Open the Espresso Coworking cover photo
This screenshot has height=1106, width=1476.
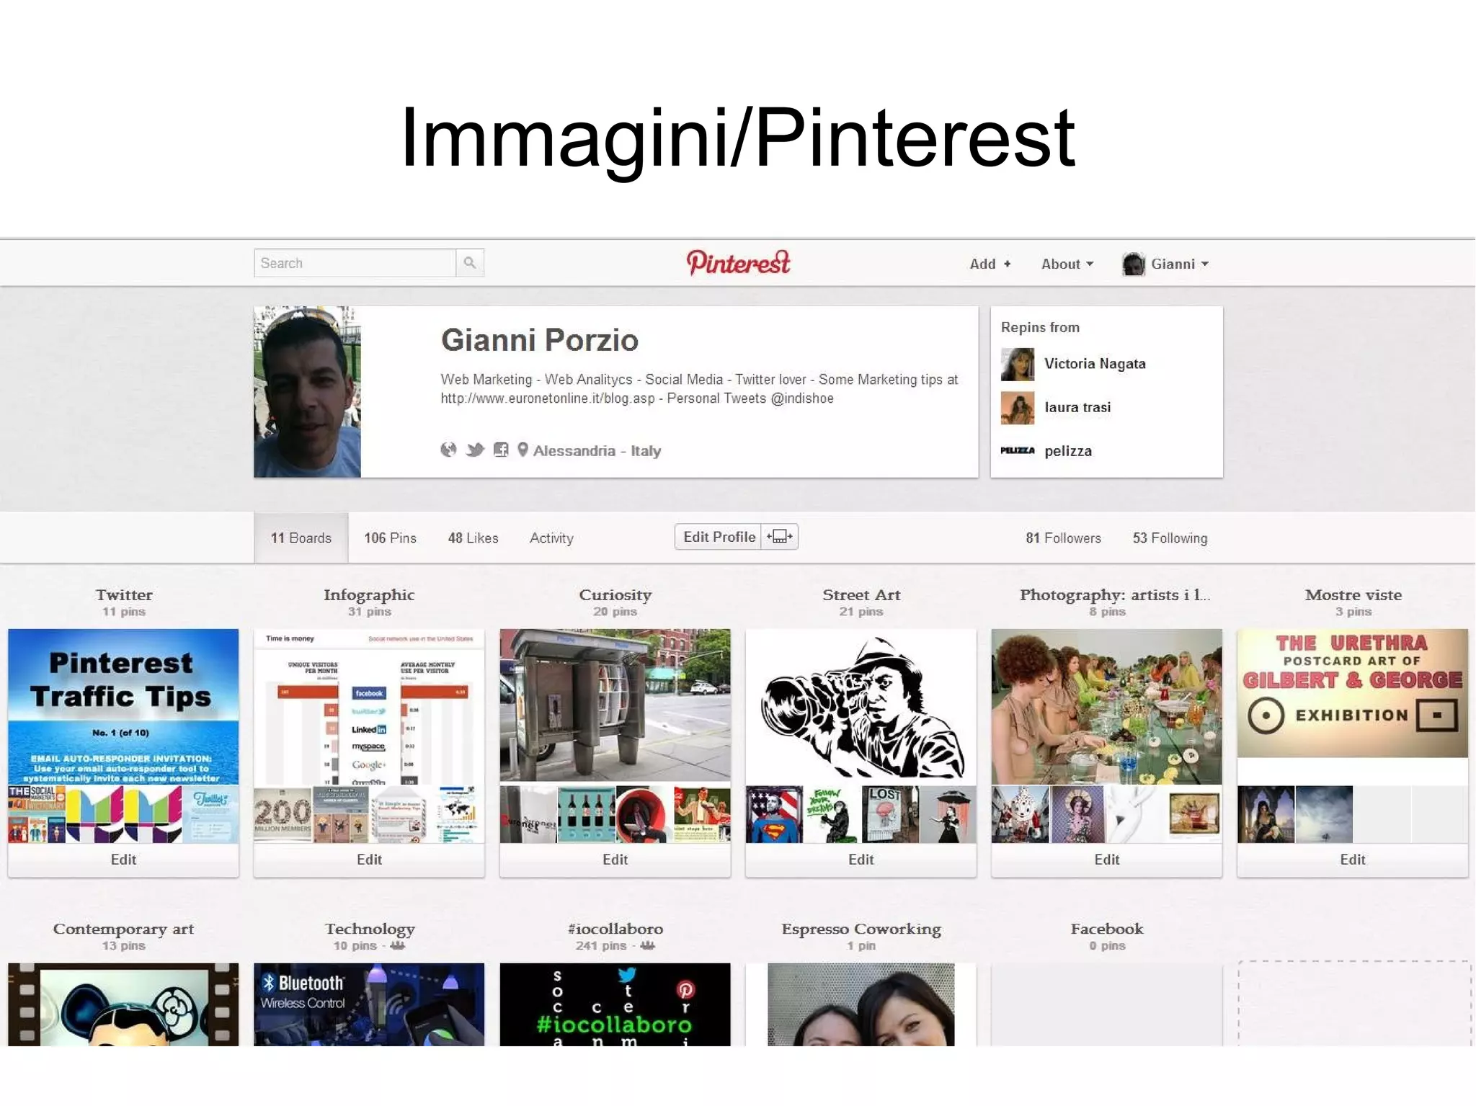(861, 1004)
